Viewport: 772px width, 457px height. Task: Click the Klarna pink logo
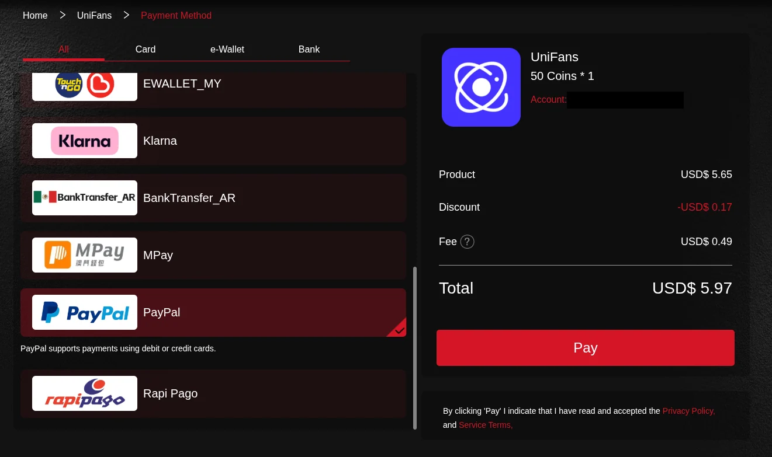point(85,141)
